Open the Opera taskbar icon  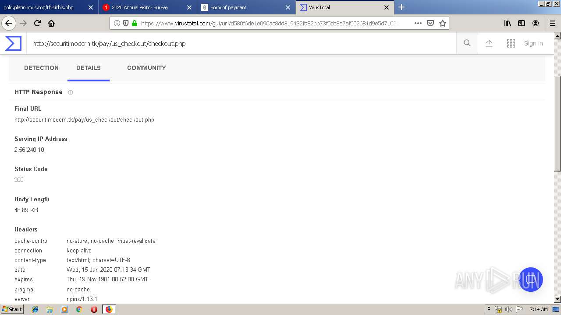[x=94, y=309]
